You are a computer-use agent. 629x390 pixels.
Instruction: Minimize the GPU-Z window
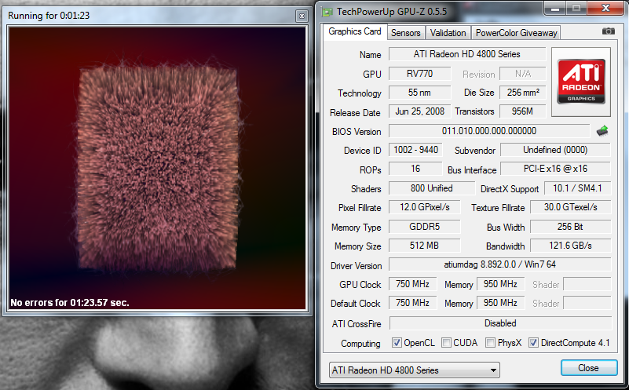pyautogui.click(x=556, y=9)
